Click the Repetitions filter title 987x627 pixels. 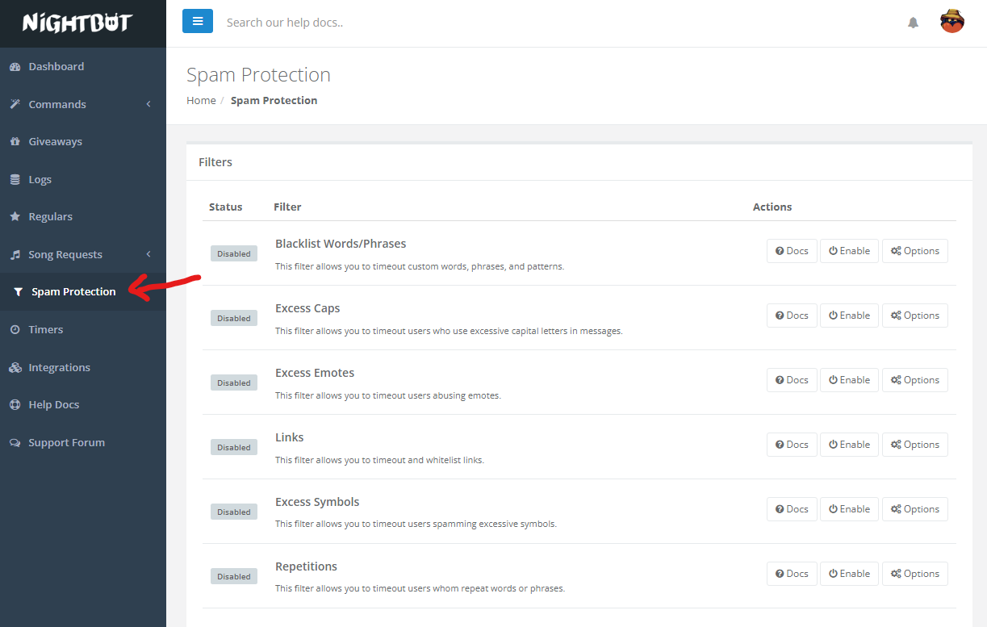click(307, 566)
